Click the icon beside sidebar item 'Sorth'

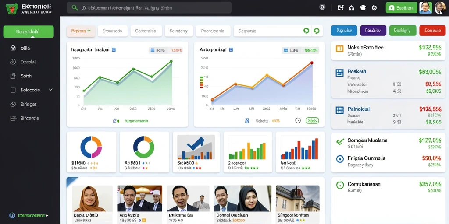click(13, 76)
